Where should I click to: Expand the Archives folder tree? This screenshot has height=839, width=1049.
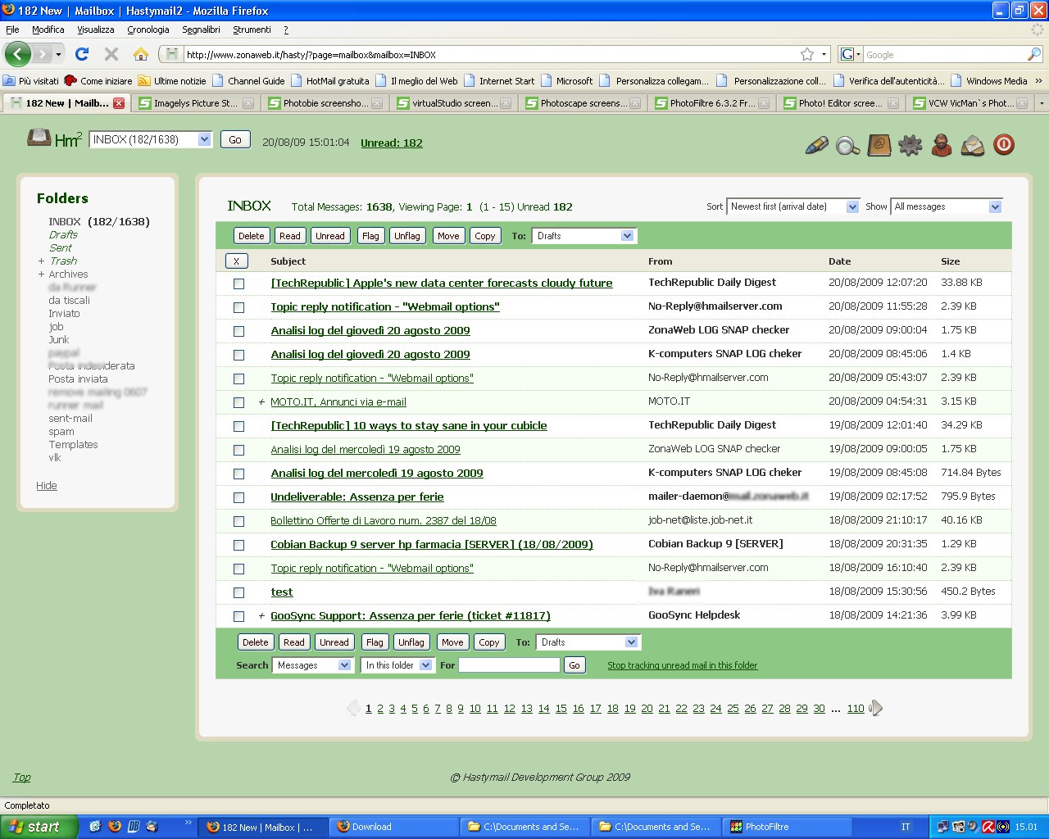pyautogui.click(x=41, y=274)
